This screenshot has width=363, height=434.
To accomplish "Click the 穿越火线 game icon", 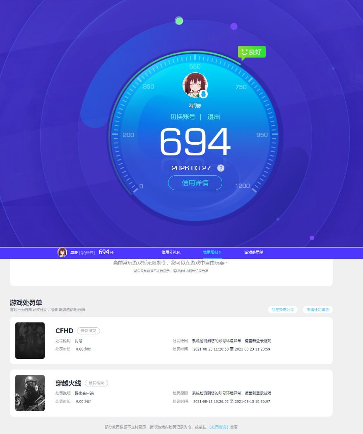I will [x=30, y=393].
